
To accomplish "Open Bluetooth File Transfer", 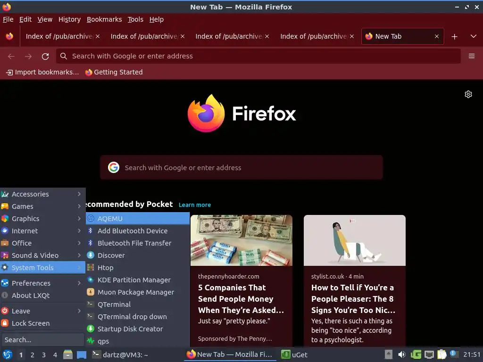I will tap(138, 243).
